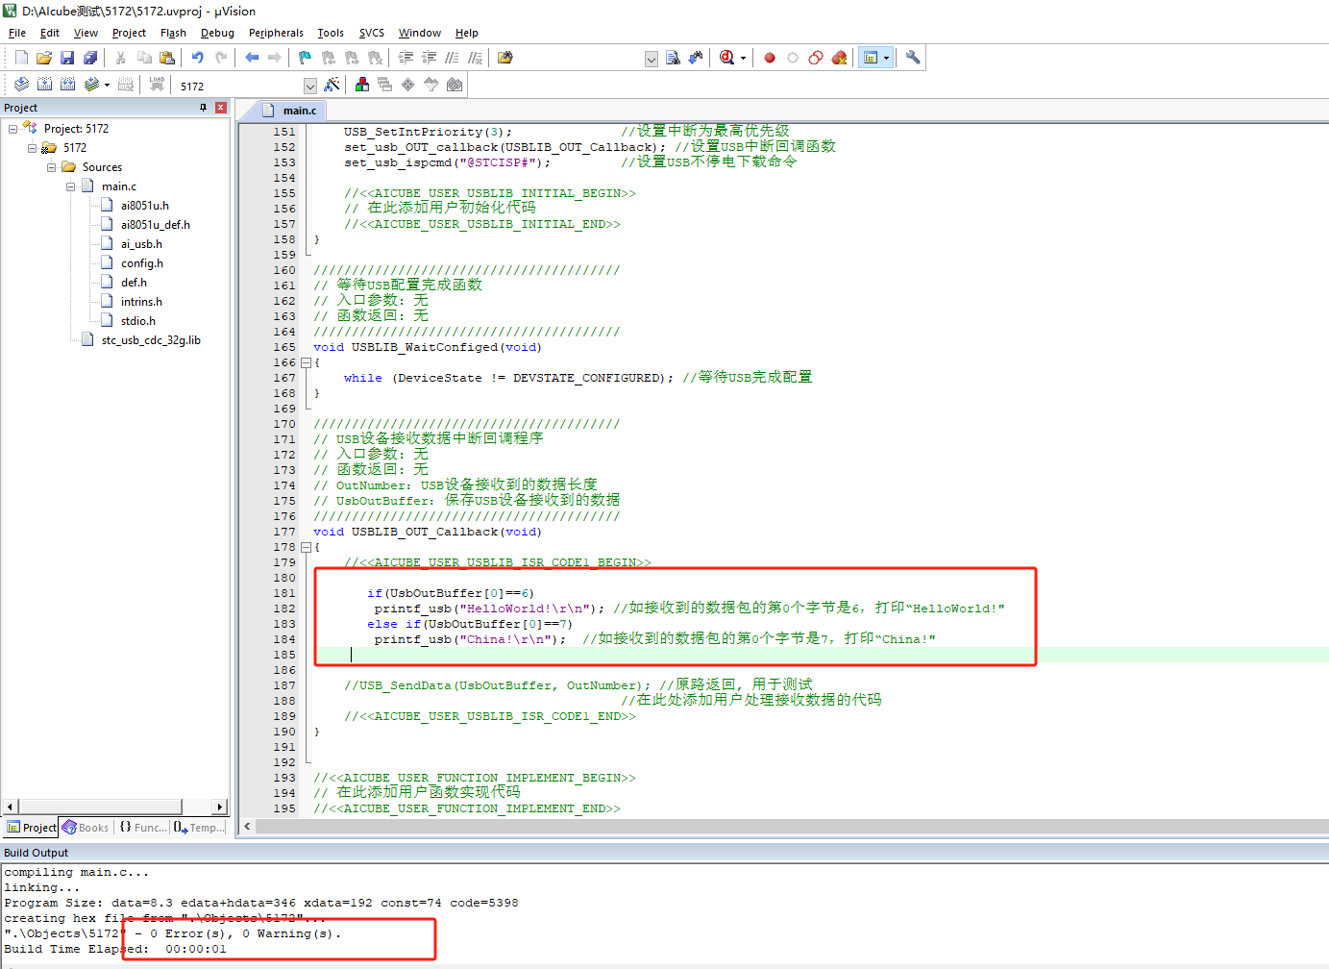Start incremental find with the binoculars arrow icon
The height and width of the screenshot is (969, 1329).
pos(696,58)
